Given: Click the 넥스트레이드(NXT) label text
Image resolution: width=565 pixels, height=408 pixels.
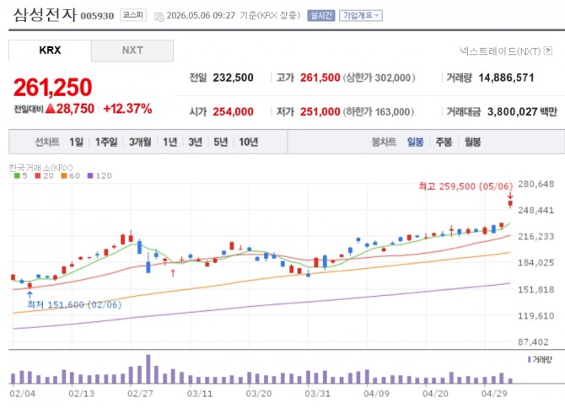Looking at the screenshot, I should pos(500,51).
